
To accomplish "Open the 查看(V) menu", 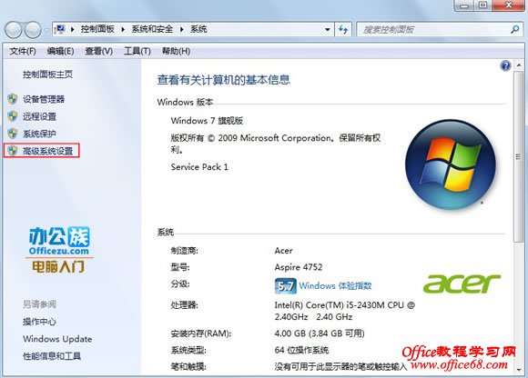I will click(x=98, y=51).
